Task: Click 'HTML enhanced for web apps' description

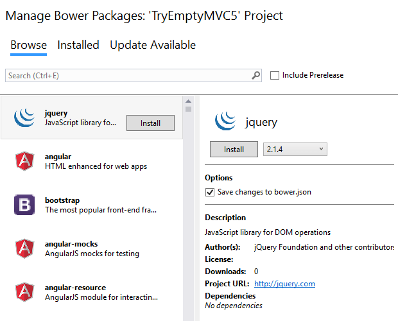Action: [96, 166]
